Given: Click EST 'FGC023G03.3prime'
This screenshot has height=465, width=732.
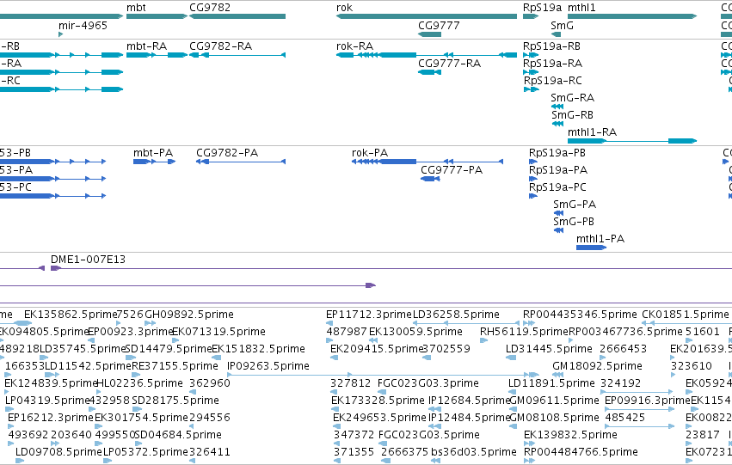Looking at the screenshot, I should (428, 383).
